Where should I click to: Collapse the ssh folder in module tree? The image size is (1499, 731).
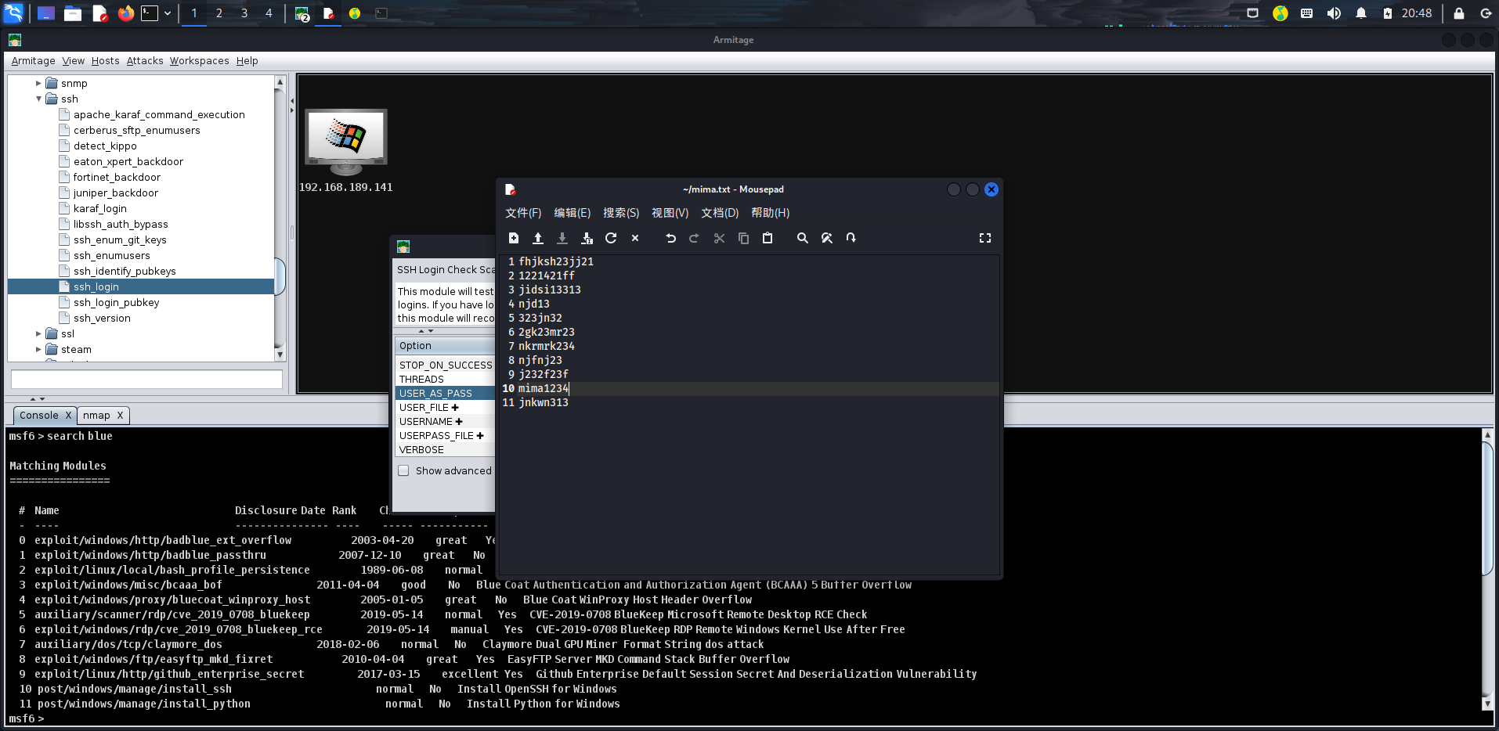(x=39, y=99)
